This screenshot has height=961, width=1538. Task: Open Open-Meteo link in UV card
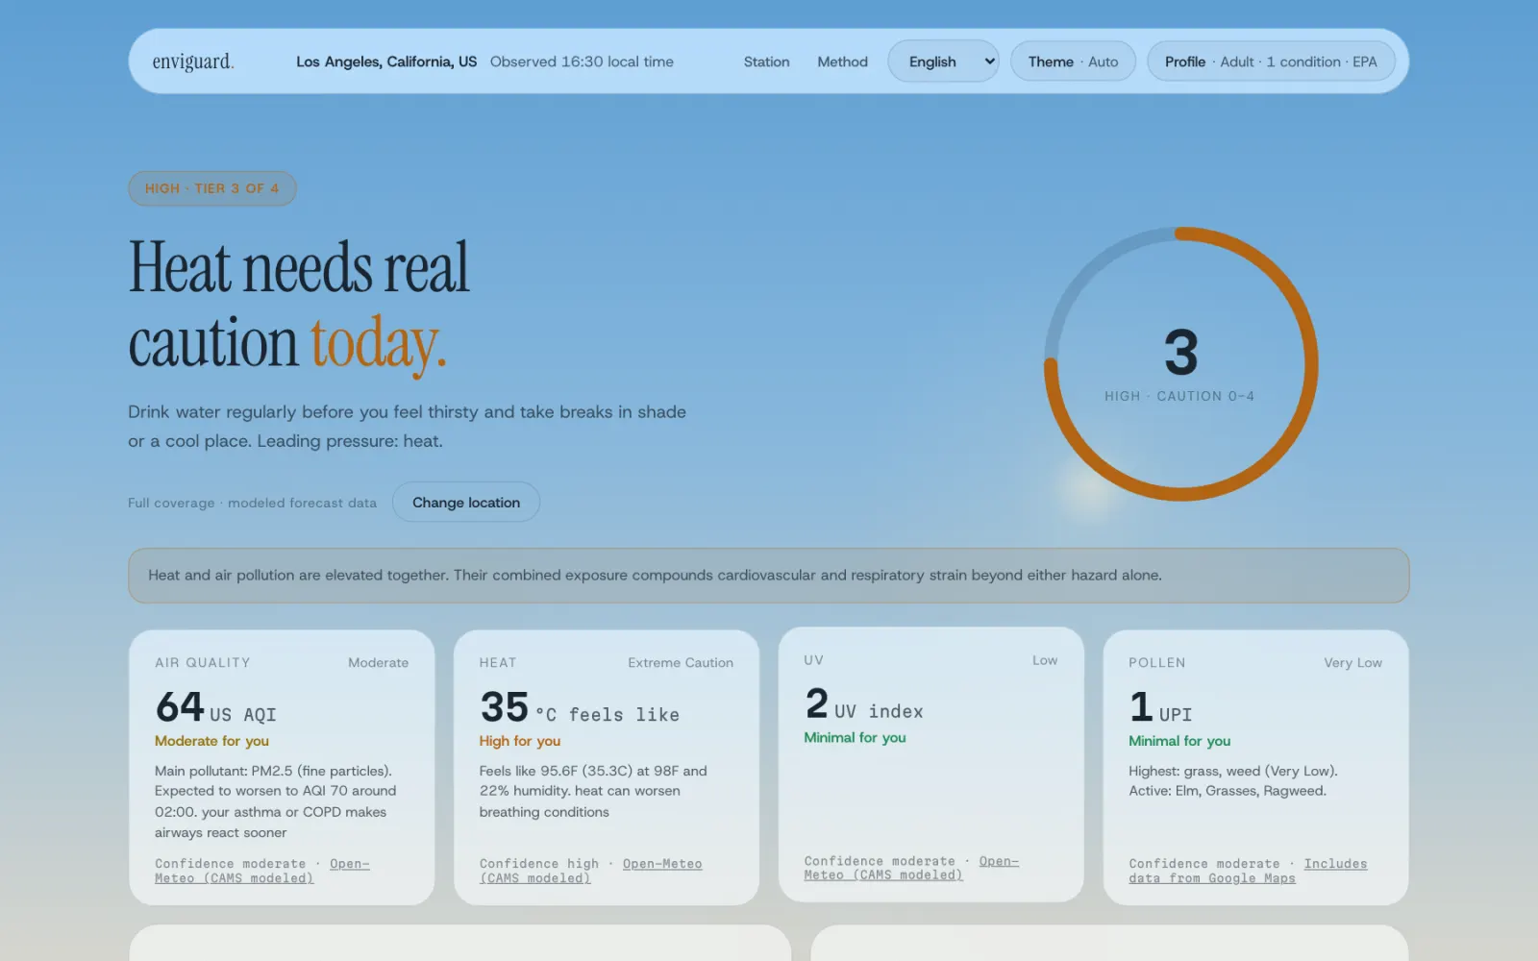[911, 868]
